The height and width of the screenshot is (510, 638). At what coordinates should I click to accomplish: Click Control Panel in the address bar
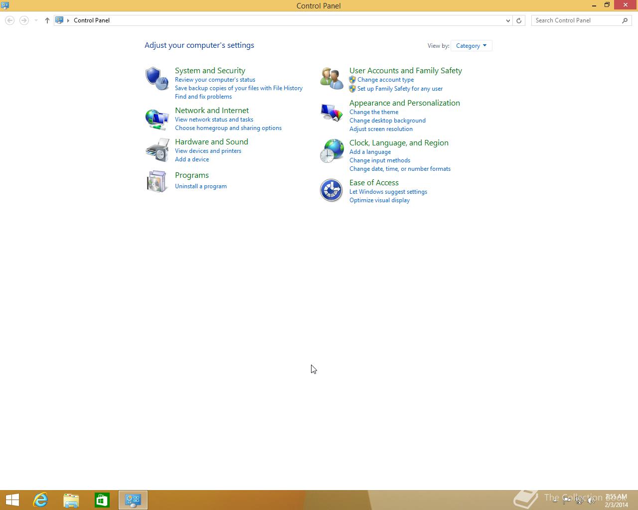point(92,20)
